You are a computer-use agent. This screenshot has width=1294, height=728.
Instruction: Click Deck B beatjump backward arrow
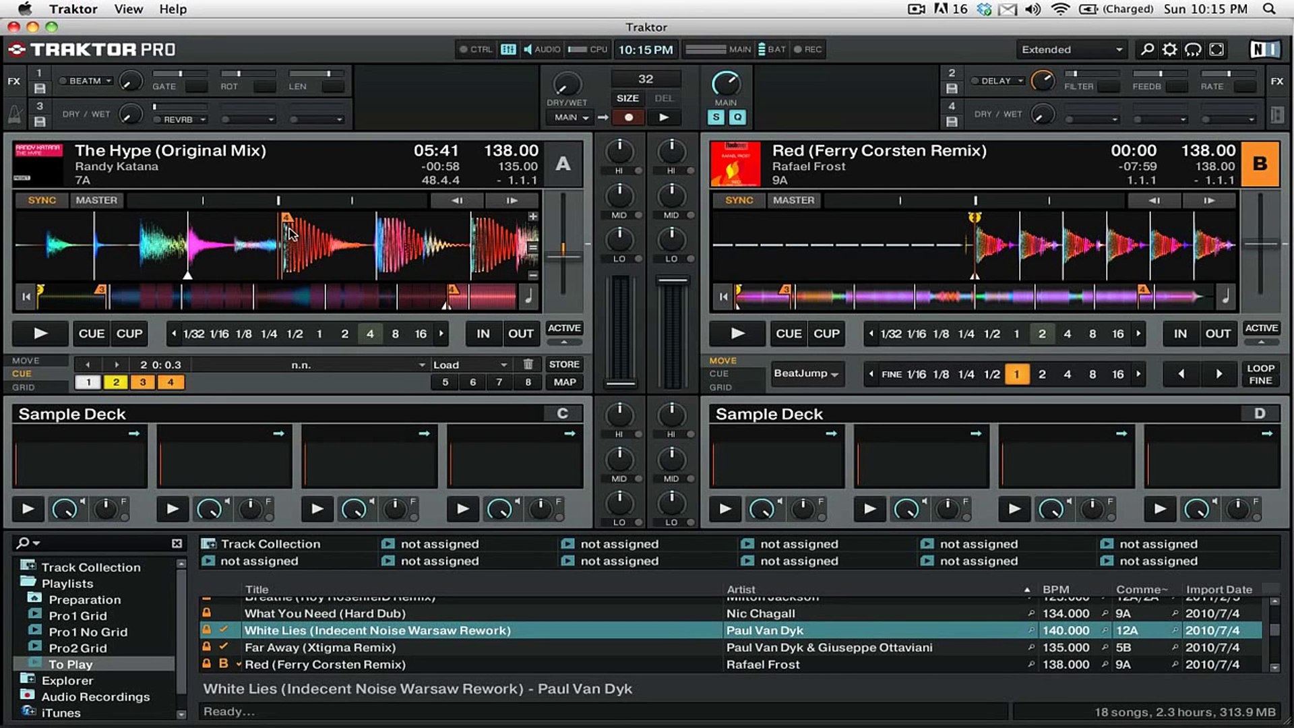1181,373
